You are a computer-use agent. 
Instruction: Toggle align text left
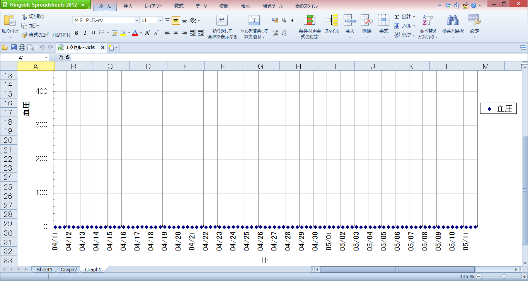tap(167, 33)
